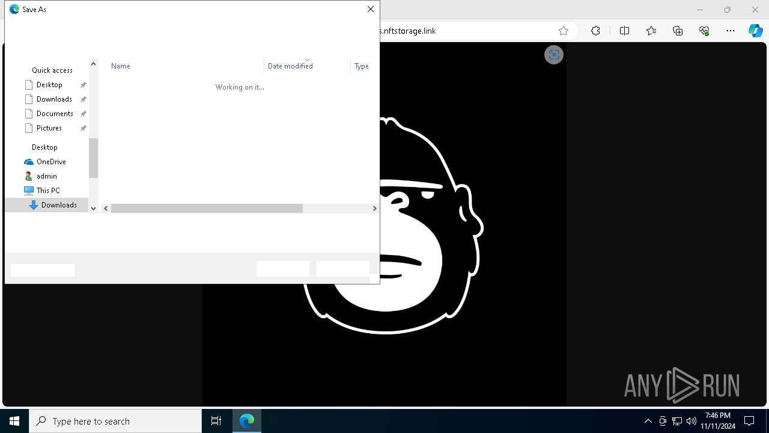Open the volume speaker tray icon
This screenshot has height=433, width=769.
[691, 421]
